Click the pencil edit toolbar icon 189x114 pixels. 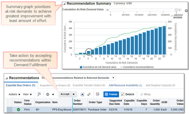[x=89, y=94]
